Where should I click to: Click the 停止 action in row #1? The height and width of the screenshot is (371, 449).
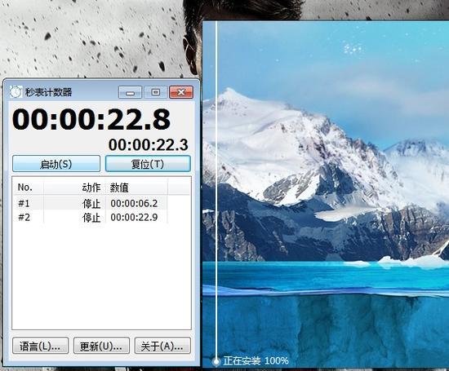pyautogui.click(x=91, y=204)
